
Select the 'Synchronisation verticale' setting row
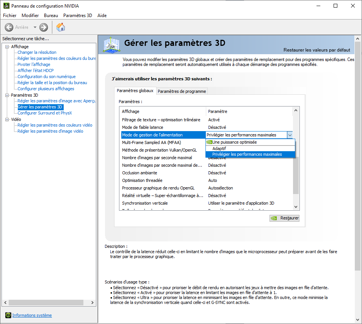[x=207, y=203]
